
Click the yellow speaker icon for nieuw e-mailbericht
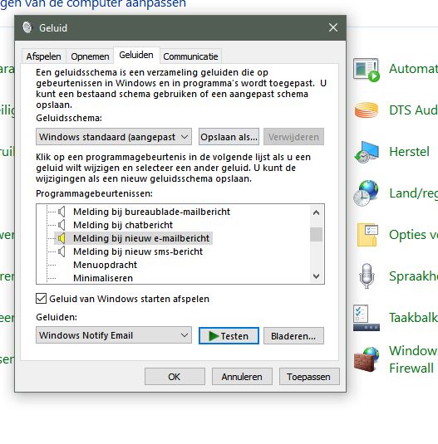[62, 238]
